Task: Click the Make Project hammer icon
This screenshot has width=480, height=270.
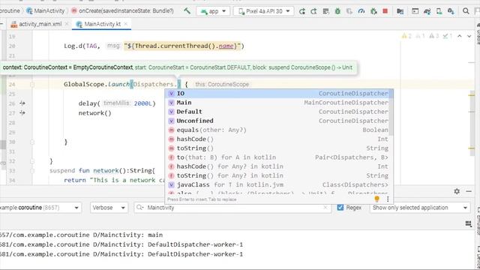Action: [187, 11]
